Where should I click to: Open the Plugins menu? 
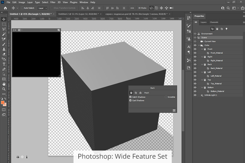[x=73, y=2]
